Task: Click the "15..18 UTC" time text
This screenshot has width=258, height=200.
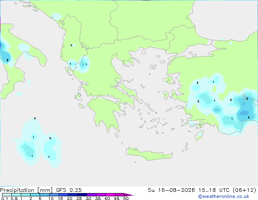Action: click(x=214, y=190)
